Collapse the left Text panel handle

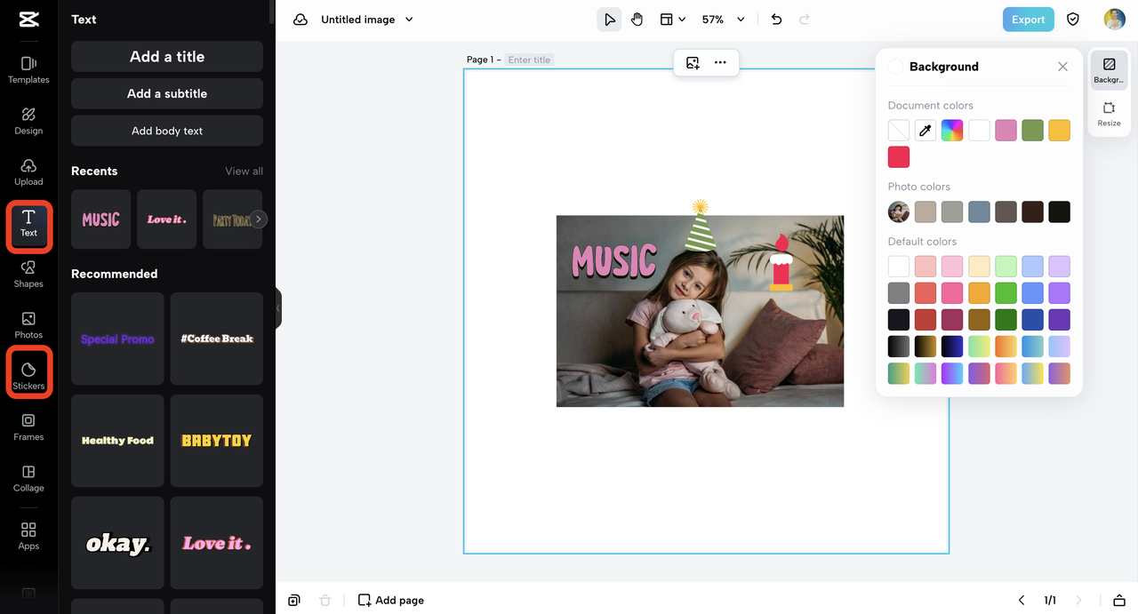(277, 308)
